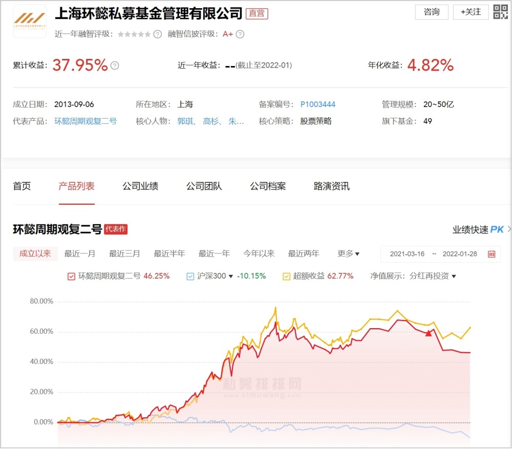This screenshot has width=512, height=449.
Task: Select the 最近一月 time range
Action: click(x=80, y=254)
